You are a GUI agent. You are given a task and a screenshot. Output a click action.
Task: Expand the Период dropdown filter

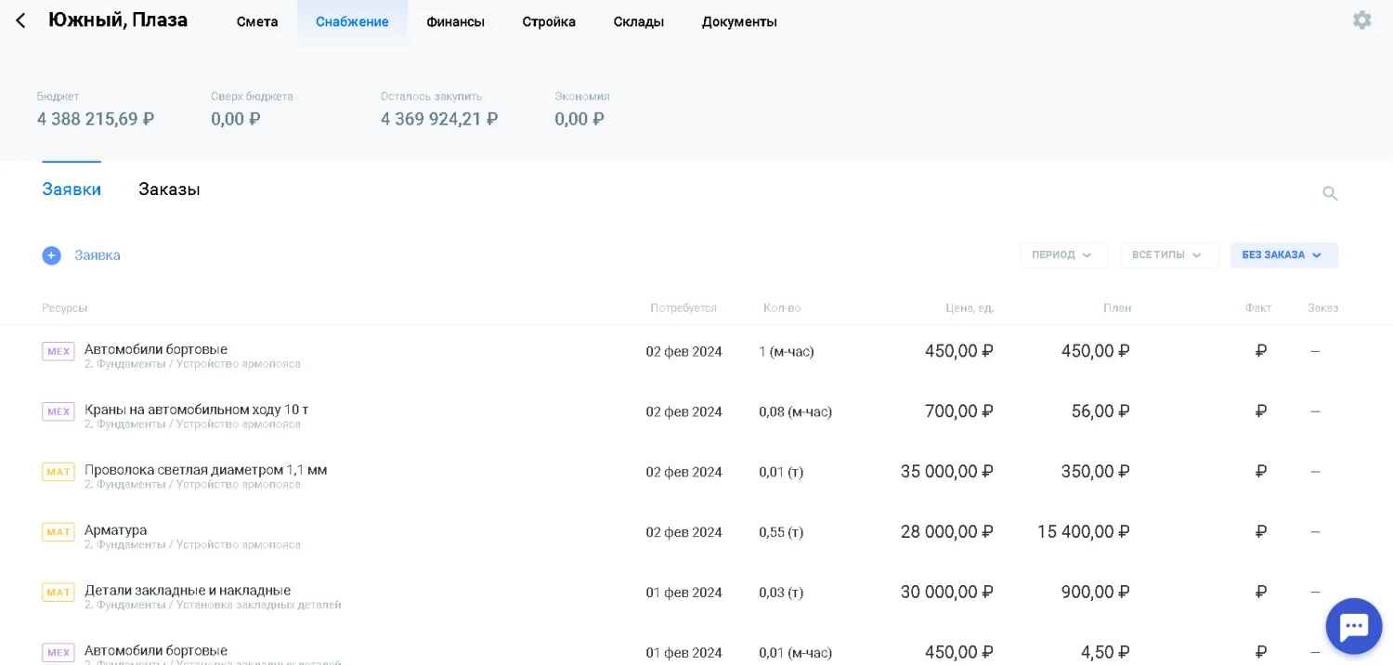pyautogui.click(x=1063, y=255)
